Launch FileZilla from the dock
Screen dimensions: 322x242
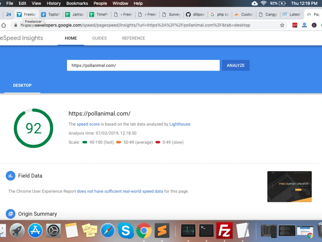224,230
